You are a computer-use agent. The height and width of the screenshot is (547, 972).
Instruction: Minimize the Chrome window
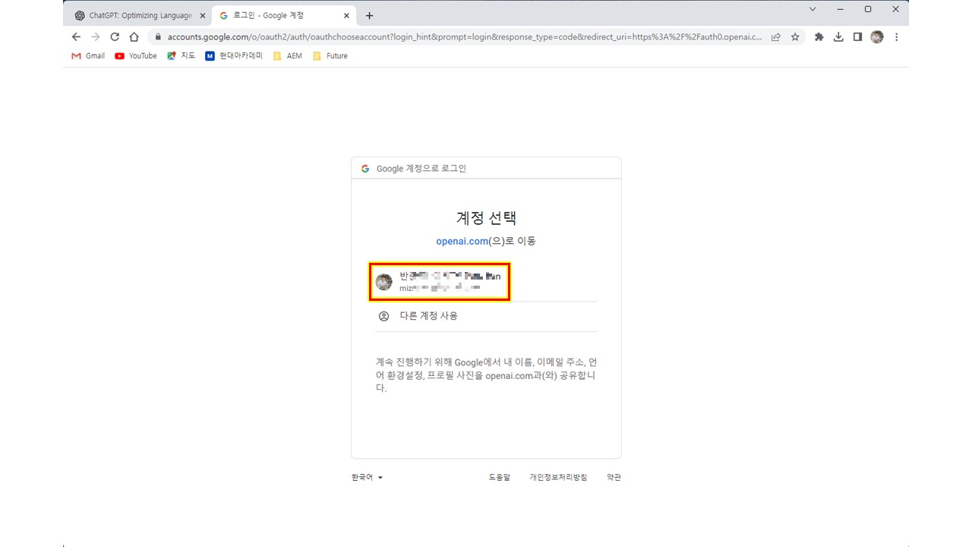[840, 9]
